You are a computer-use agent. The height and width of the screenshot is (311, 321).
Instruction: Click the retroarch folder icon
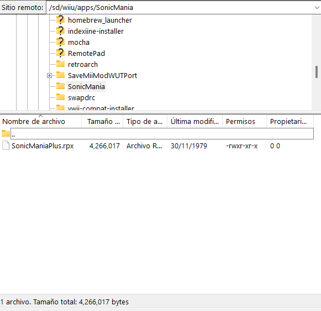pyautogui.click(x=60, y=64)
